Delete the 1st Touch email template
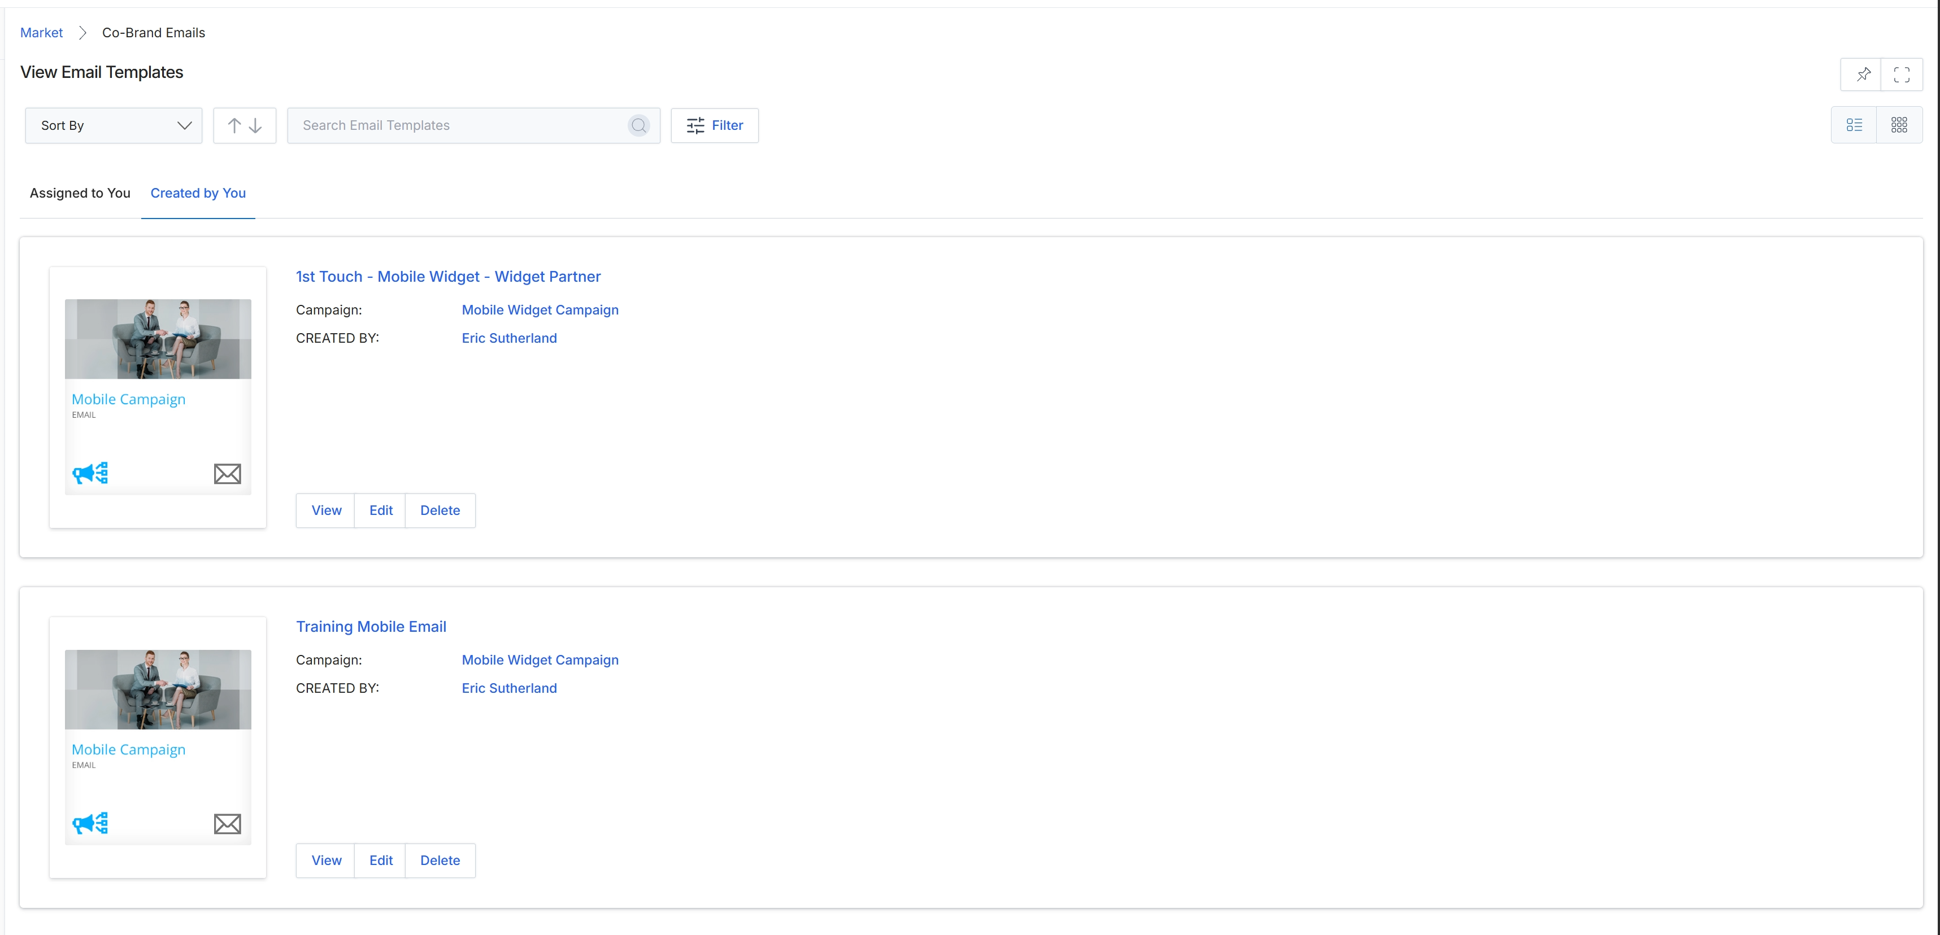The width and height of the screenshot is (1940, 935). pyautogui.click(x=440, y=510)
